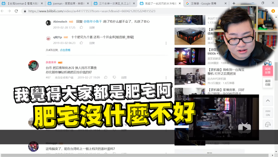Open three-dot menu on comment #87

tap(166, 78)
